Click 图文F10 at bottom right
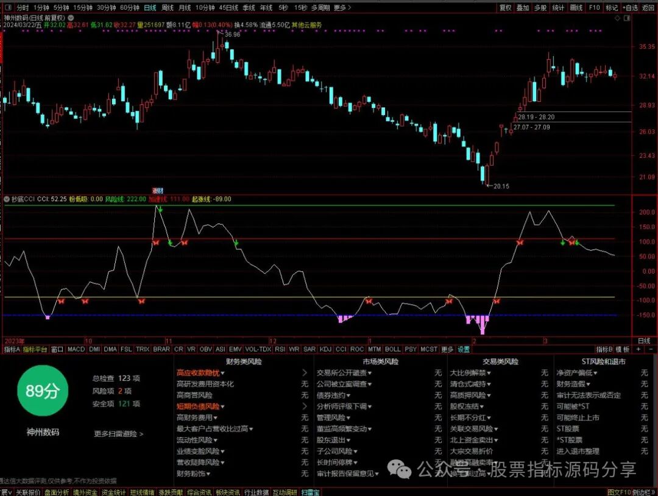This screenshot has width=658, height=496. (618, 492)
